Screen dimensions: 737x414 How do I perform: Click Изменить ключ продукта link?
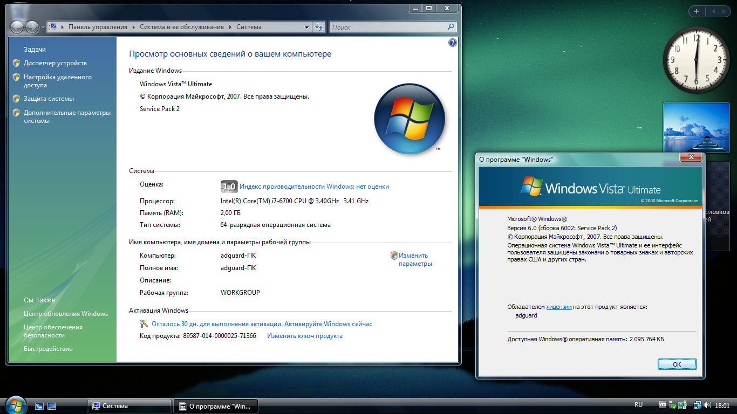tap(305, 336)
